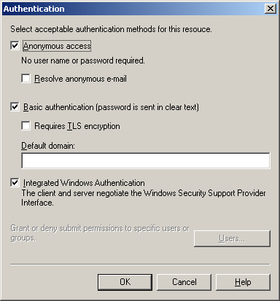Confirm settings with the OK button
Screen dimensions: 280x301
[x=125, y=282]
